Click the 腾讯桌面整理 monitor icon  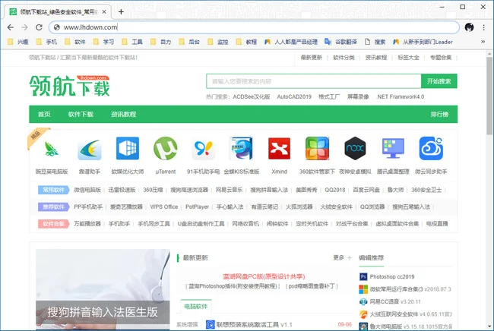393,148
